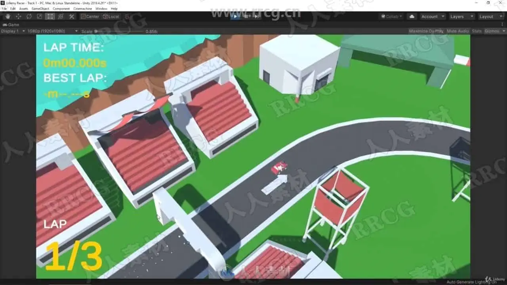Select the Rect Transform tool
This screenshot has width=507, height=285.
[x=50, y=17]
